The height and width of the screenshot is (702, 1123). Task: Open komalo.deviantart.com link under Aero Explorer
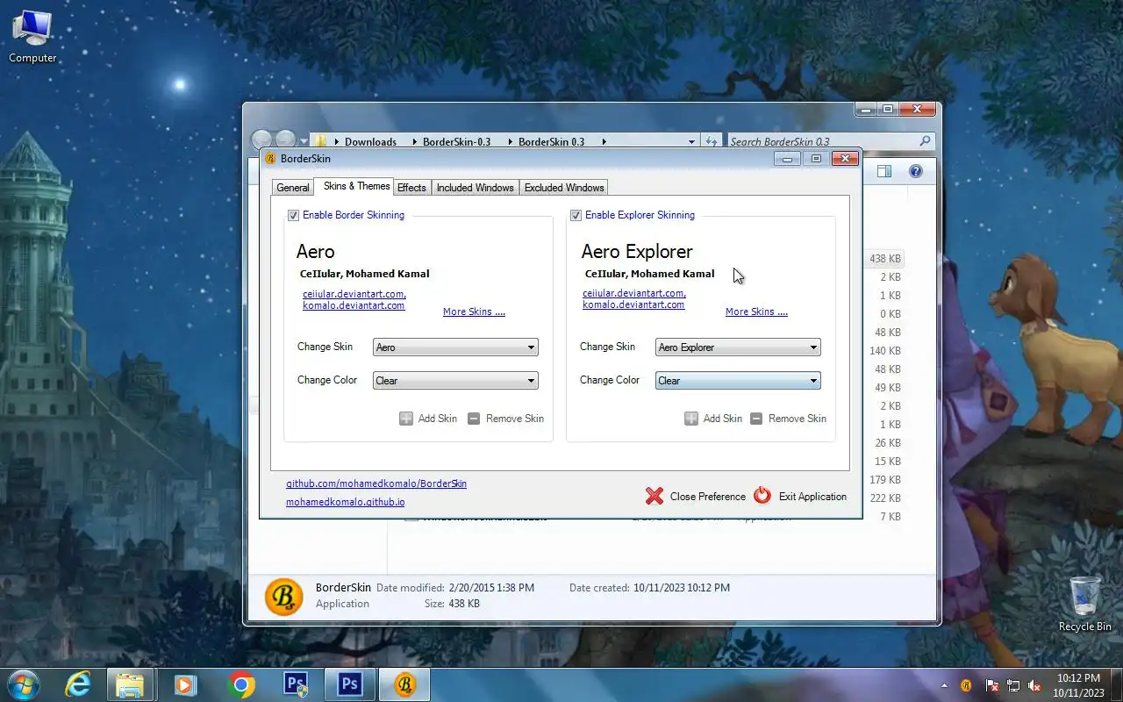coord(633,305)
